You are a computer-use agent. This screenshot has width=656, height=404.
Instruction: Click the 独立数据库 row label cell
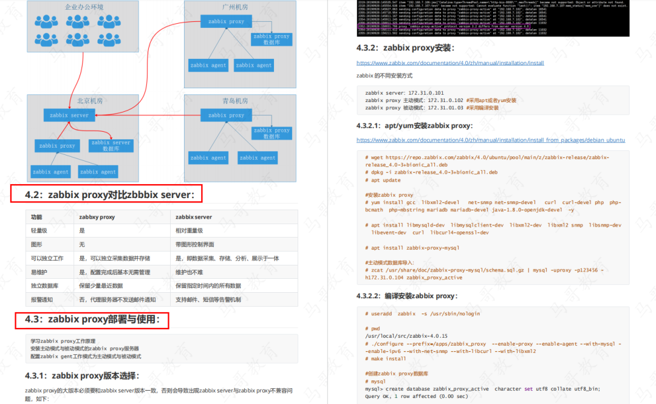coord(50,286)
